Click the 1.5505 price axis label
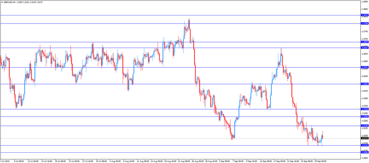 365,76
